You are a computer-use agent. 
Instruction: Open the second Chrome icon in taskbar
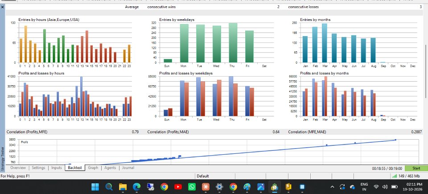pyautogui.click(x=233, y=187)
